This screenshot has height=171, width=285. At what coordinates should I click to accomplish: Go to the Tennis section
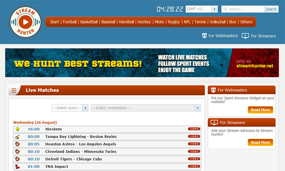pyautogui.click(x=200, y=22)
